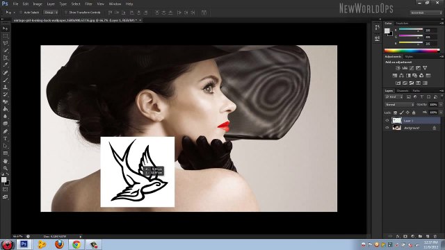Image resolution: width=445 pixels, height=250 pixels.
Task: Select the Rectangle shape tool
Action: pos(6,153)
